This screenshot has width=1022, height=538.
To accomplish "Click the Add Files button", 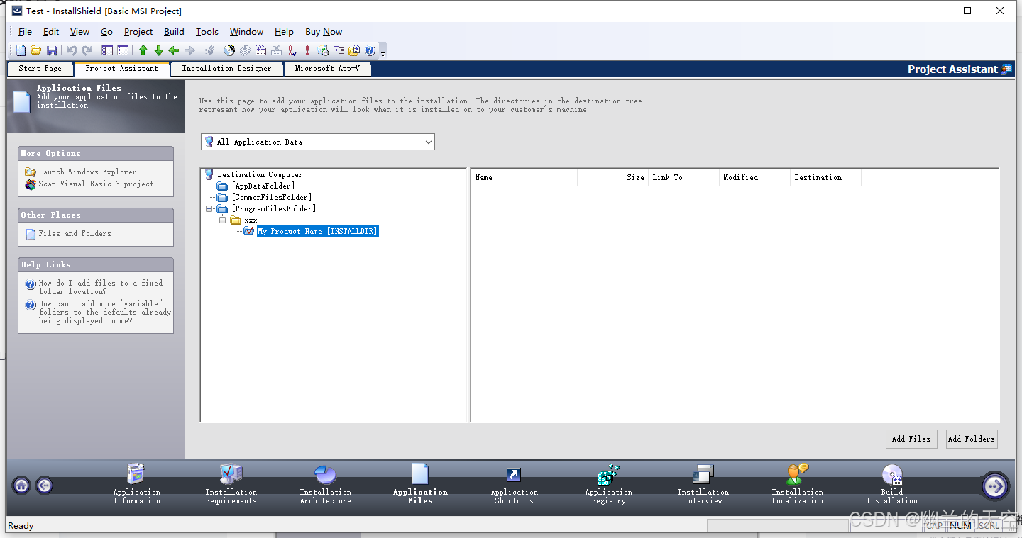I will [911, 439].
